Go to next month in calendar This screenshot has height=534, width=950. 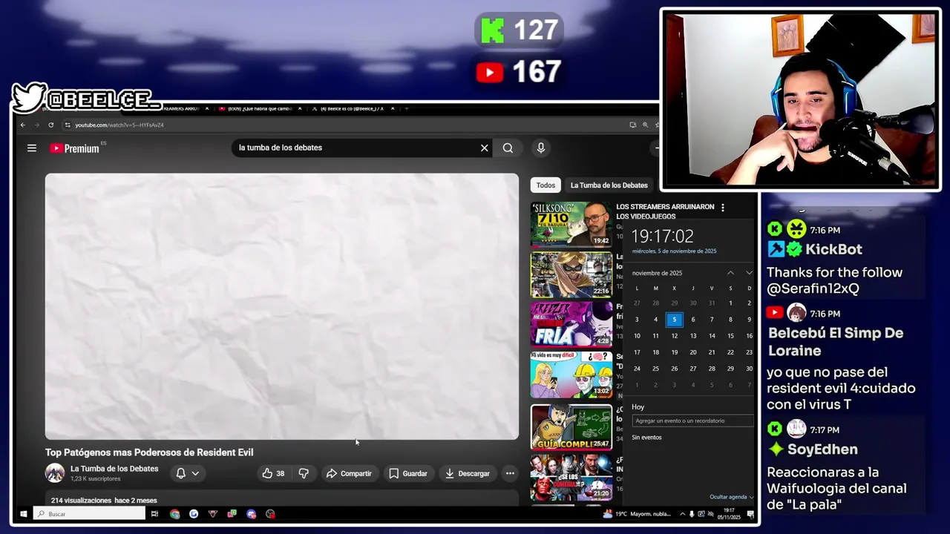point(749,273)
